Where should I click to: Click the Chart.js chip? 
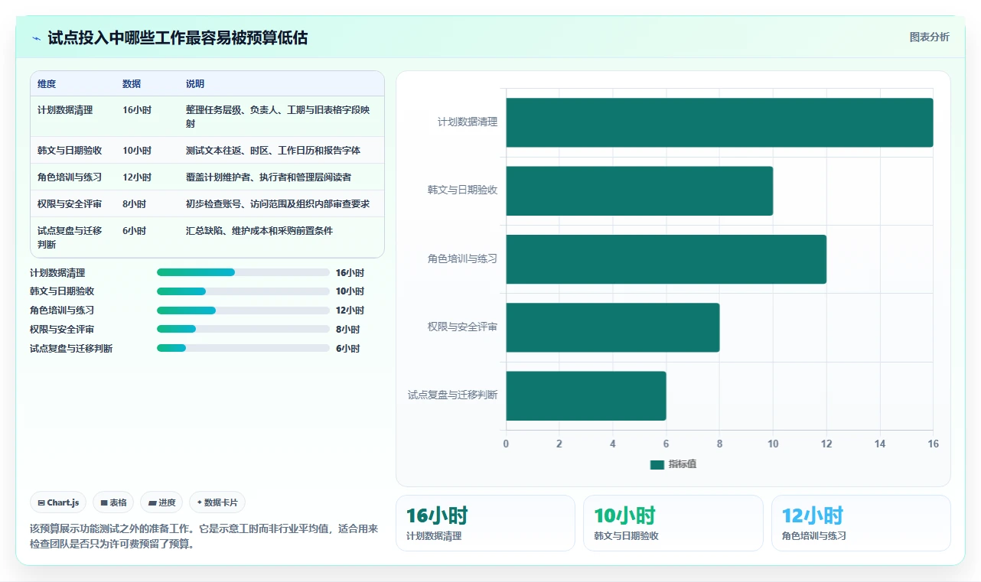click(x=58, y=502)
